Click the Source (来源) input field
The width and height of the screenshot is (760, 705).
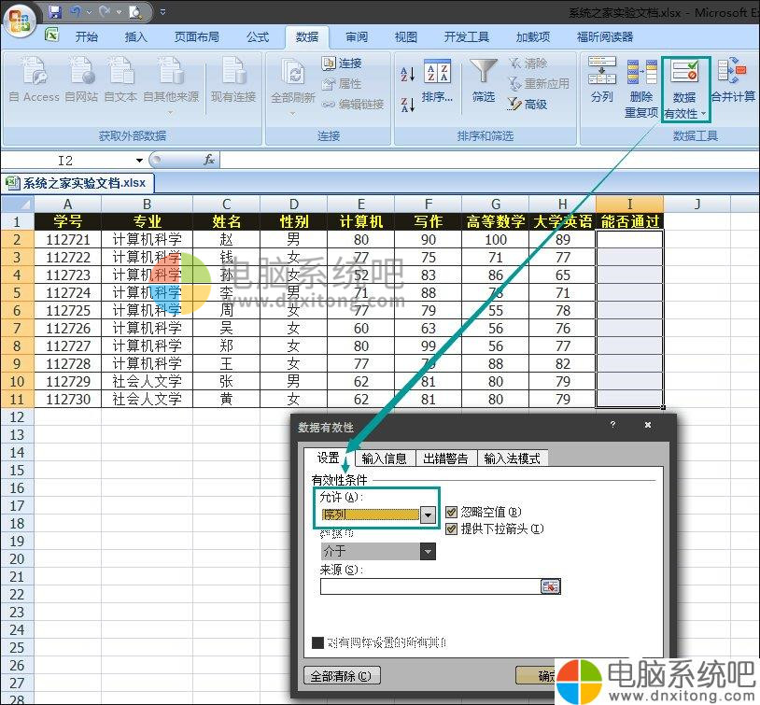[x=429, y=586]
